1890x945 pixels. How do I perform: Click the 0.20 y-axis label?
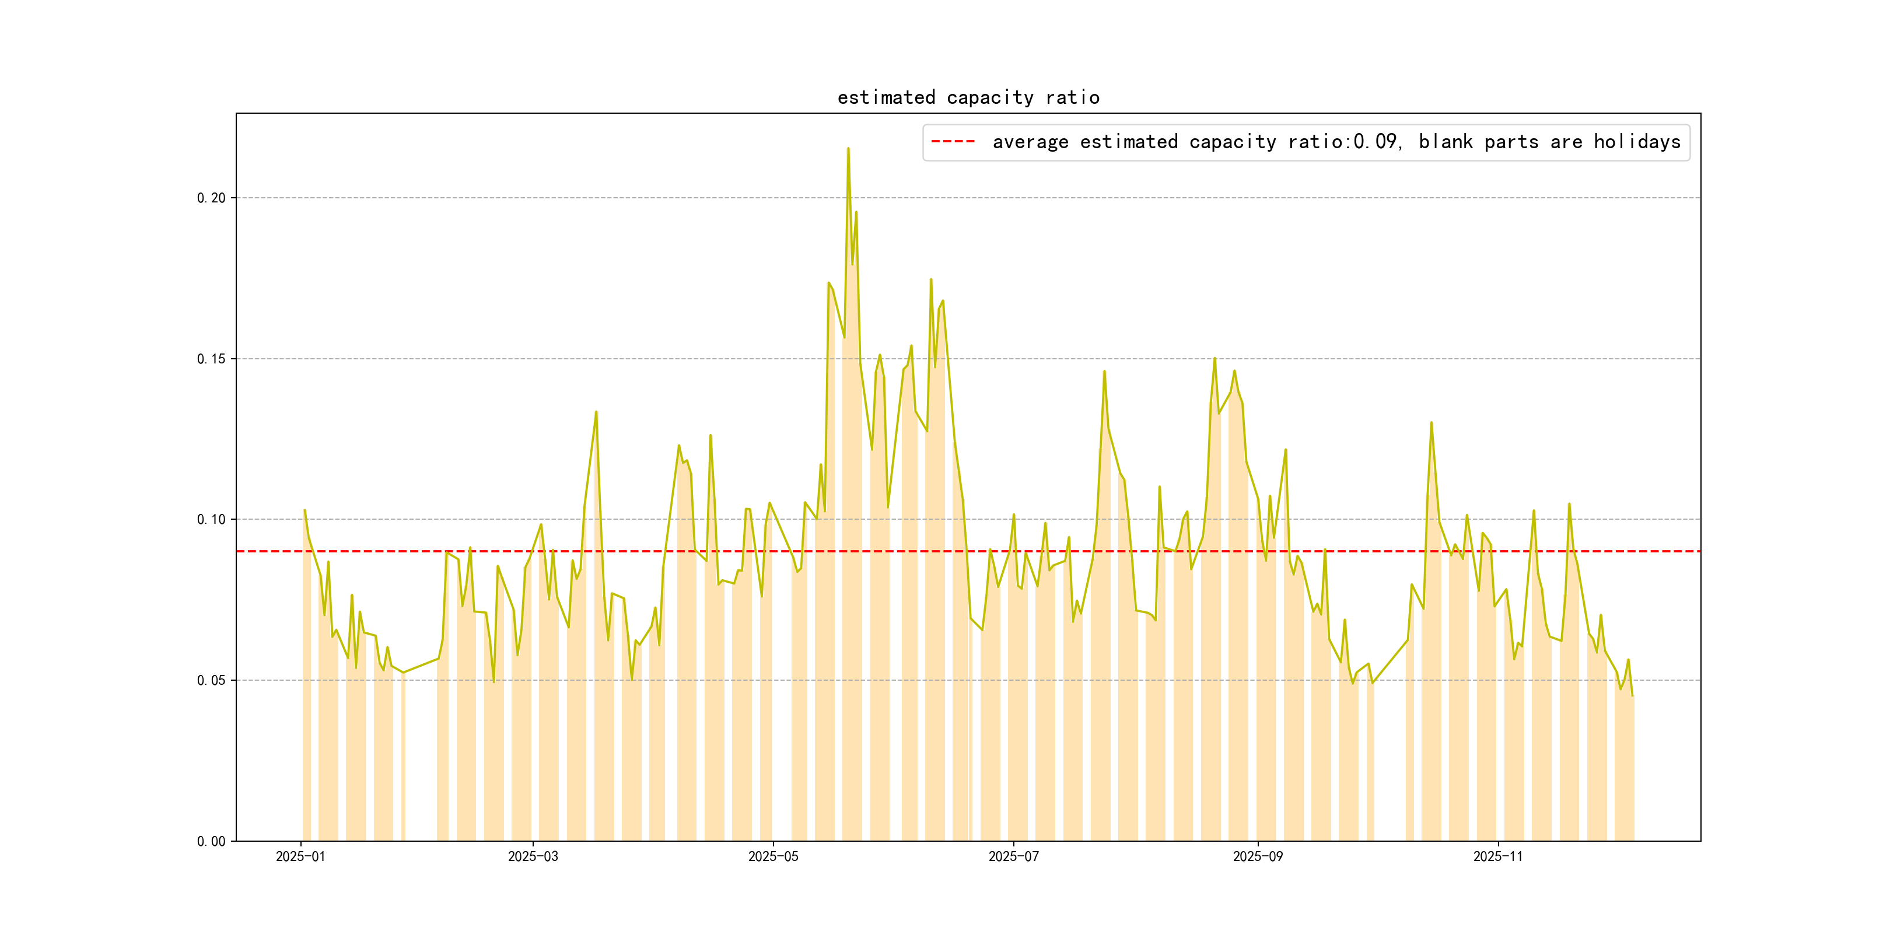pos(211,198)
